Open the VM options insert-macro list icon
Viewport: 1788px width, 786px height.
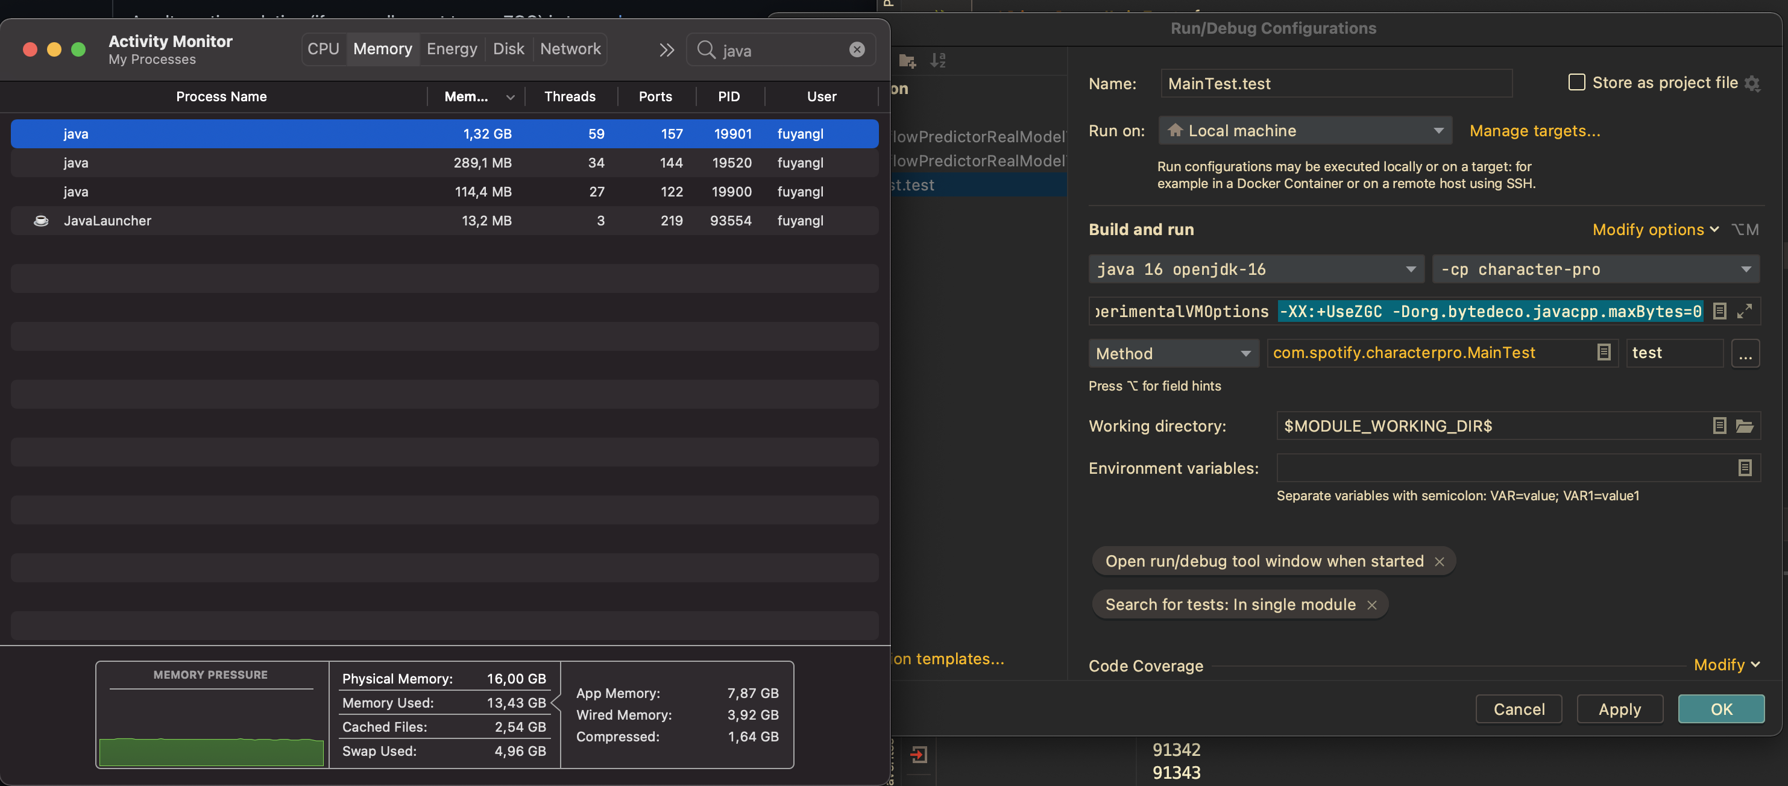pos(1719,312)
